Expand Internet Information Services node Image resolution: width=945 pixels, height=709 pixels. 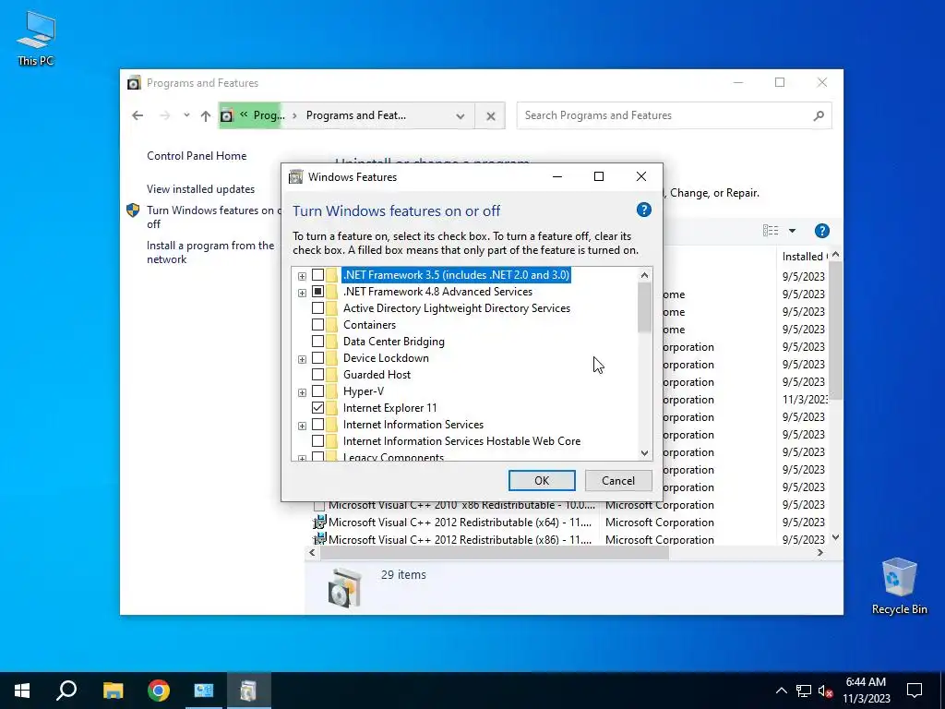(302, 426)
